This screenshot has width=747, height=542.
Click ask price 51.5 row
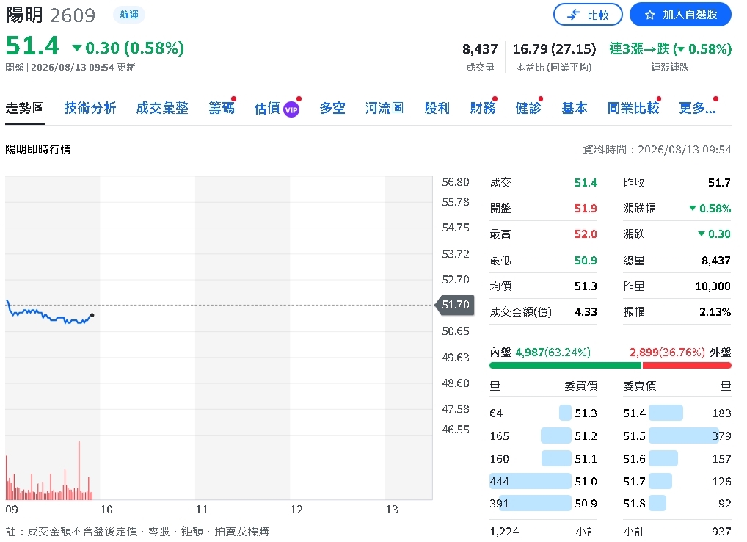677,436
